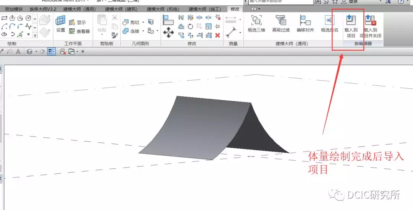Click the Offset tool icon
Viewport: 413px width, 210px height.
pyautogui.click(x=181, y=26)
